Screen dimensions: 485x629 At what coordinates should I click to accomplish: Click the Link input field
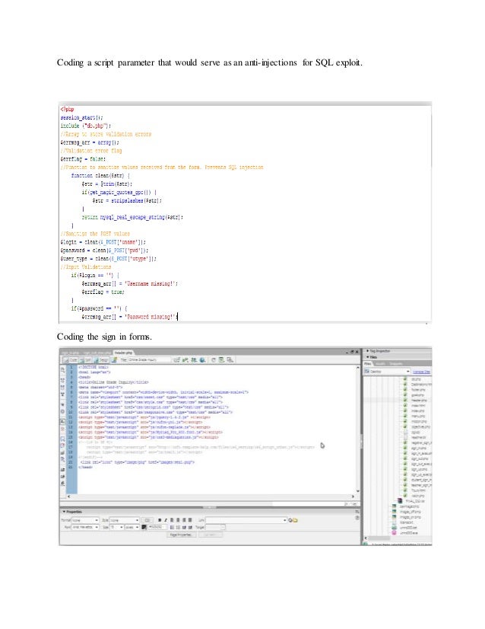(244, 520)
